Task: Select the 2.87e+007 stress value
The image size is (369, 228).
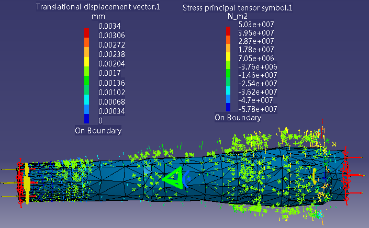Action: coord(256,41)
